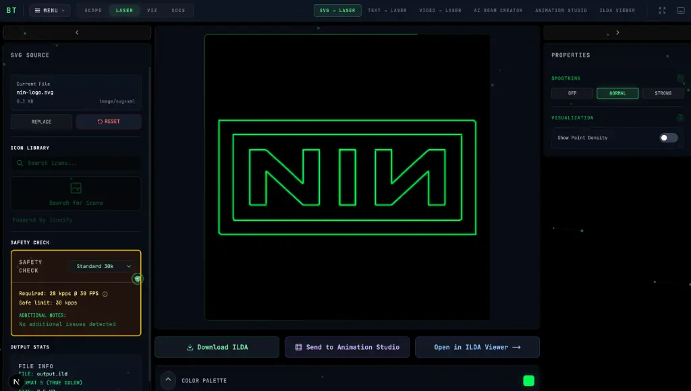This screenshot has height=391, width=691.
Task: Open AI BEAM CREATOR
Action: coord(498,10)
